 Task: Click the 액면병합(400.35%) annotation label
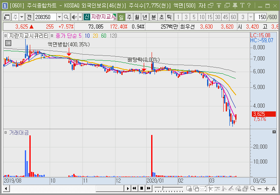click(x=69, y=44)
